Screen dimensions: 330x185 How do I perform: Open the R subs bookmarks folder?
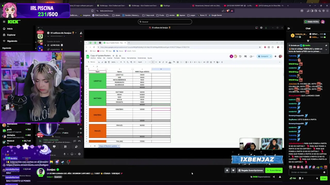point(160,15)
